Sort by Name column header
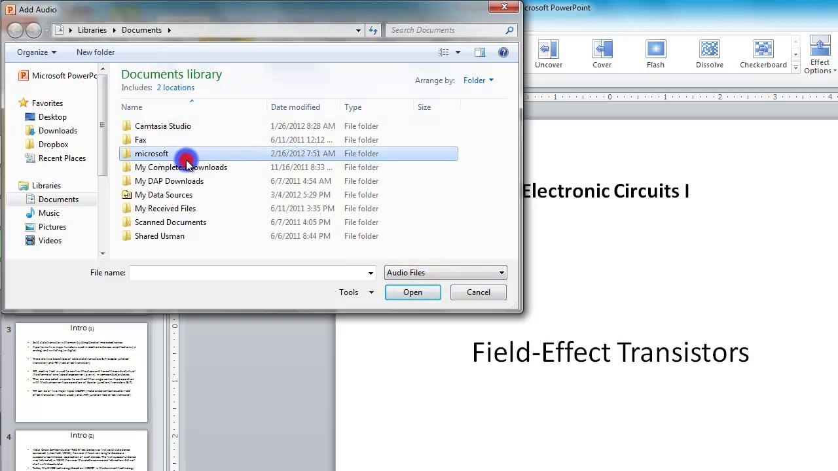Viewport: 838px width, 471px height. click(x=194, y=107)
